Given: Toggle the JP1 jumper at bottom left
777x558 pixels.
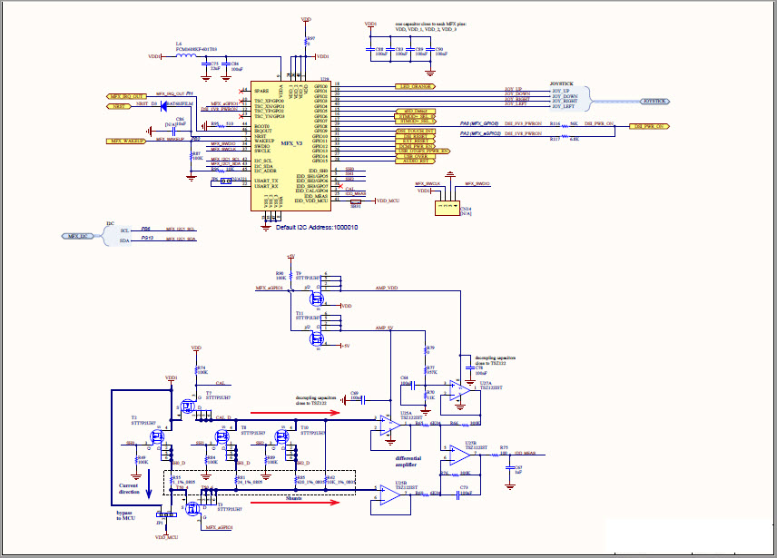Looking at the screenshot, I should pos(165,515).
